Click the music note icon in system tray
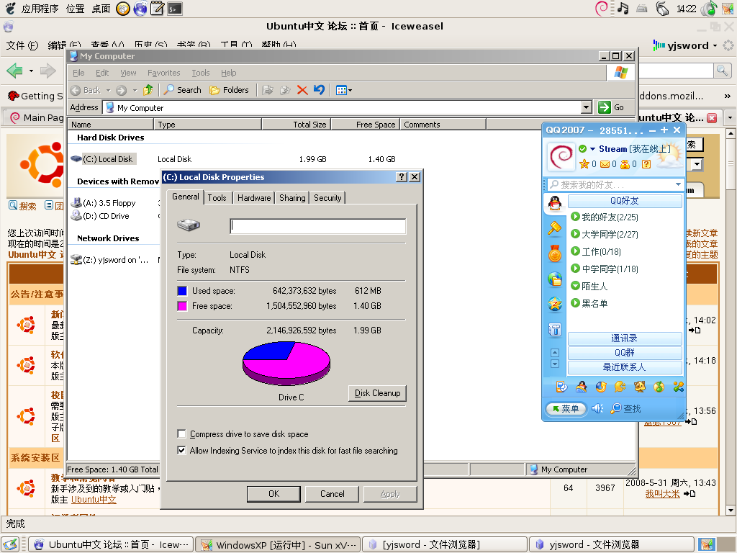The image size is (737, 553). [623, 9]
